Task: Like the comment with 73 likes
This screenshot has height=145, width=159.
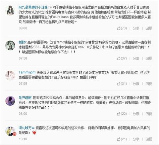Action: pos(122,28)
